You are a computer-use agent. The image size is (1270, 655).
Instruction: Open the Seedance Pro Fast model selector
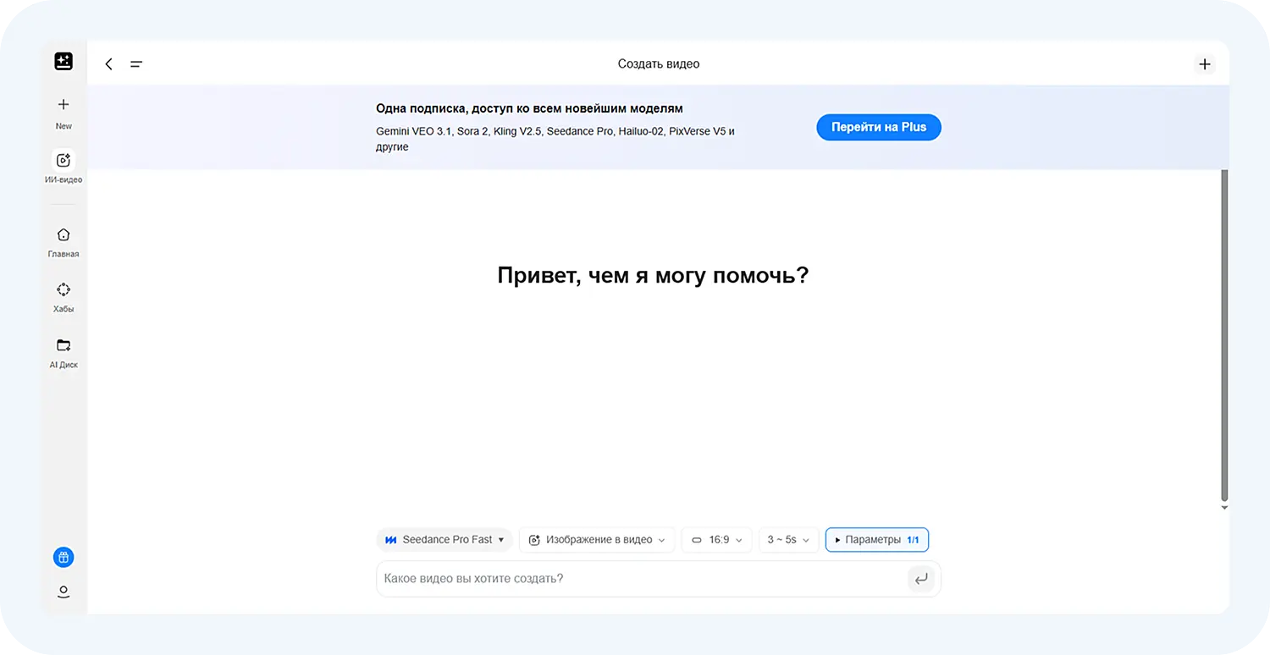(x=444, y=539)
